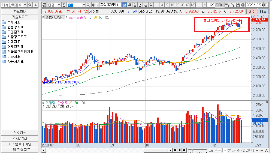Open the 나의 관심지표 tab

20,150
